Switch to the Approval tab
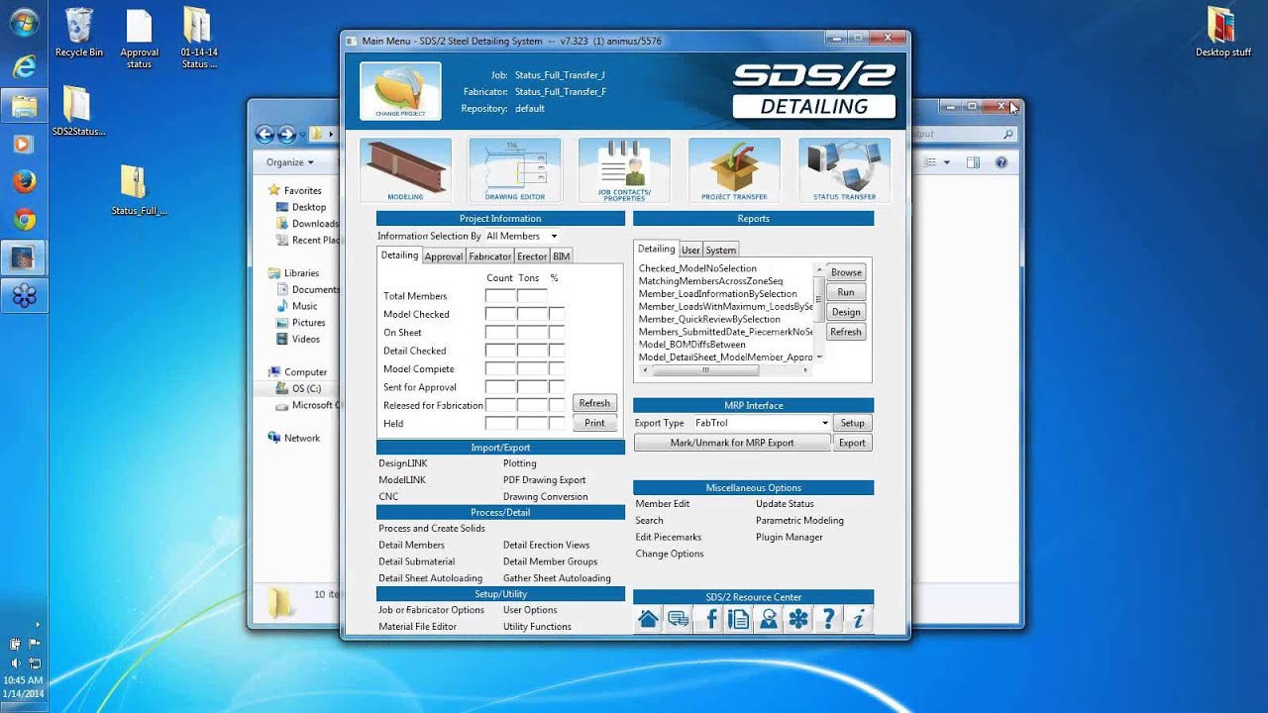The image size is (1268, 713). point(443,256)
